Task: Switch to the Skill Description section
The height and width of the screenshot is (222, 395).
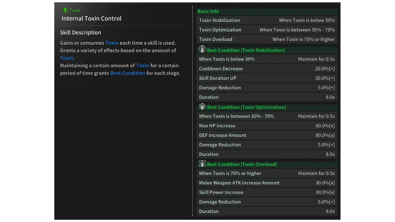Action: (x=80, y=32)
